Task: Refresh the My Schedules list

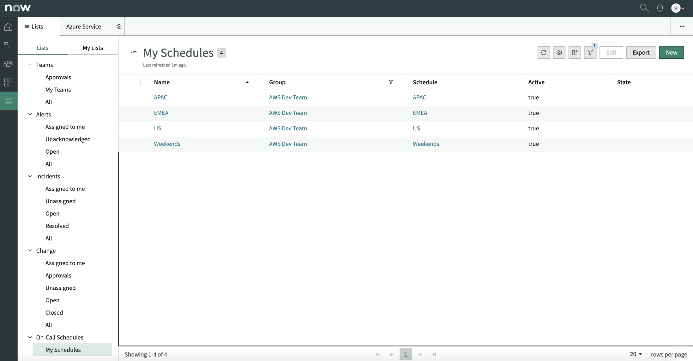Action: pyautogui.click(x=544, y=53)
